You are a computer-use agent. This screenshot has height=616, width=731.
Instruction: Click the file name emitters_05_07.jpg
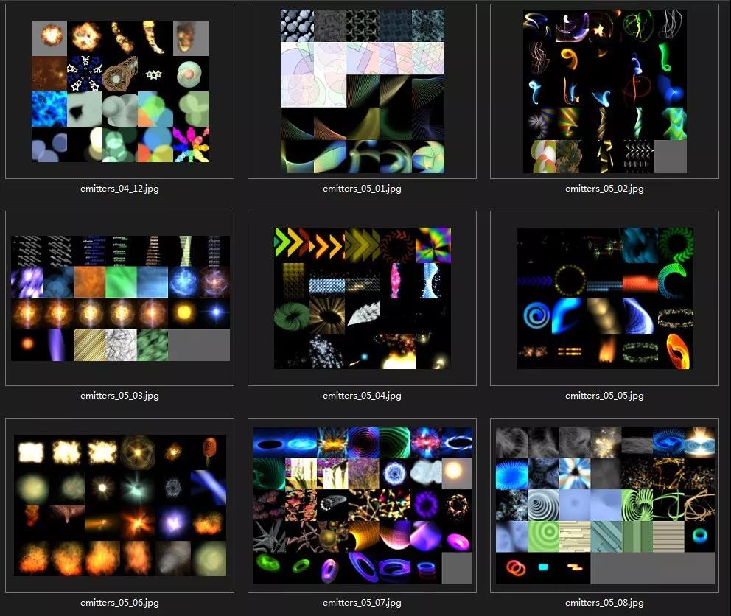363,603
